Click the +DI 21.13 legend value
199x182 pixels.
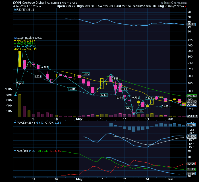(42, 151)
